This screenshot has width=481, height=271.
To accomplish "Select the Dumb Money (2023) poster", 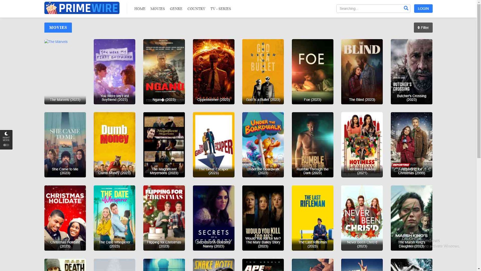I will pos(115,145).
